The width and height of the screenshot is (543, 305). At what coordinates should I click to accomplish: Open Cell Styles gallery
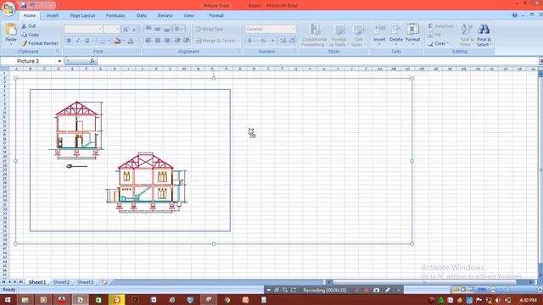pyautogui.click(x=358, y=35)
